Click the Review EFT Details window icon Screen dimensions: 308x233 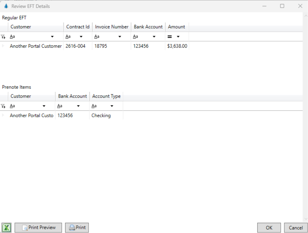6,6
